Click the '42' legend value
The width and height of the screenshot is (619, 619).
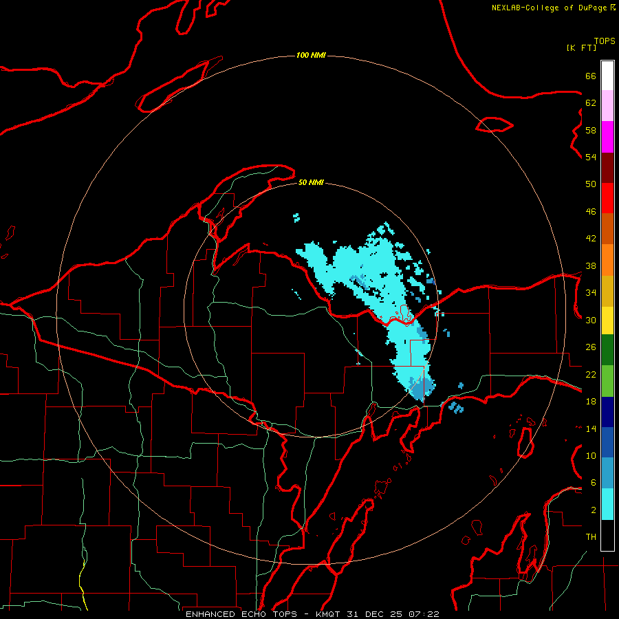pyautogui.click(x=591, y=239)
